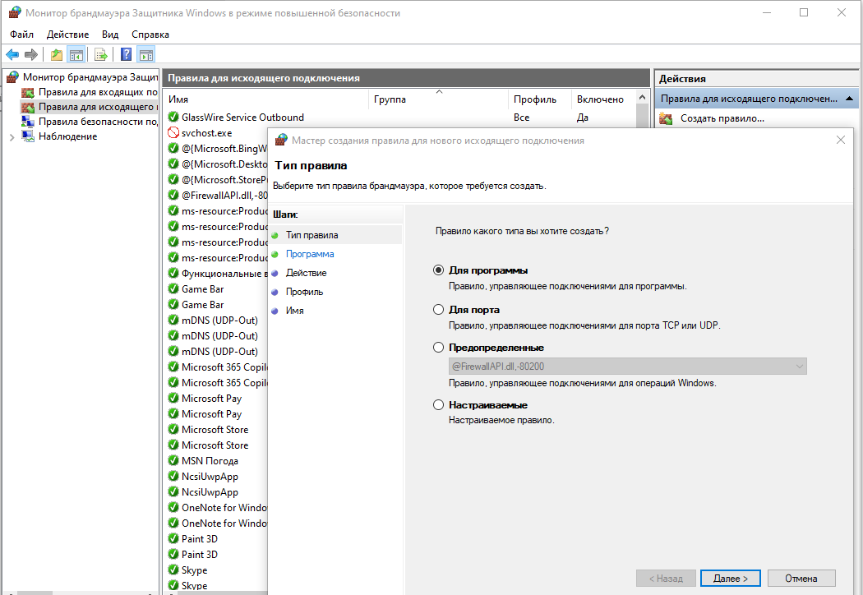Choose the Настраиваемые radio option

(438, 405)
